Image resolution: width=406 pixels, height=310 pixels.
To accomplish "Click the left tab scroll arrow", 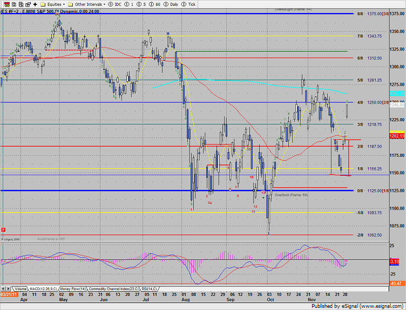I will pyautogui.click(x=3, y=288).
